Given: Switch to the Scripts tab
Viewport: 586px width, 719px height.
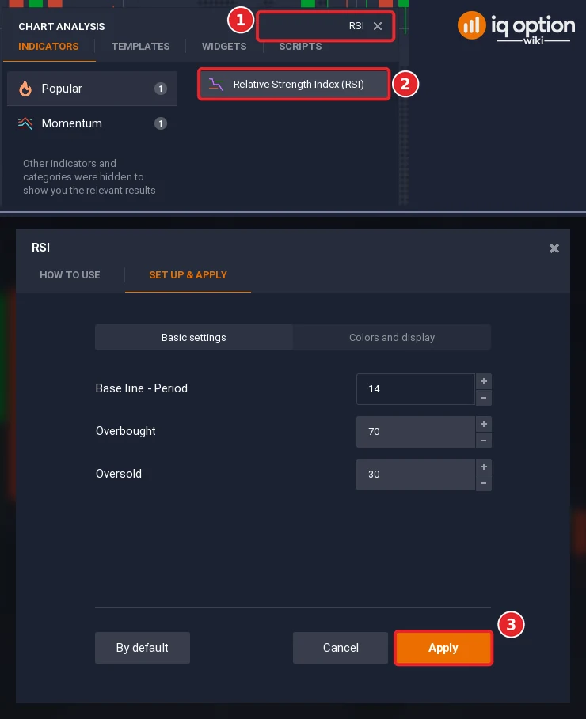Looking at the screenshot, I should point(300,47).
